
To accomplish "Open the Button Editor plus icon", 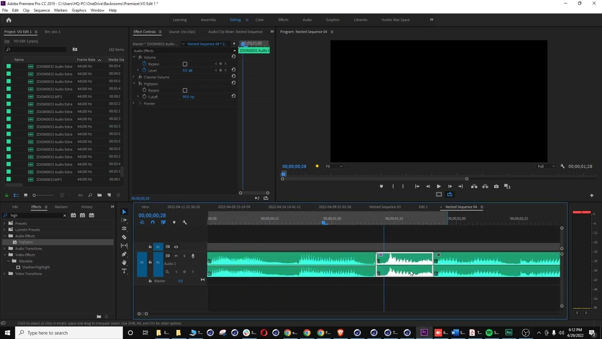I will point(592,195).
